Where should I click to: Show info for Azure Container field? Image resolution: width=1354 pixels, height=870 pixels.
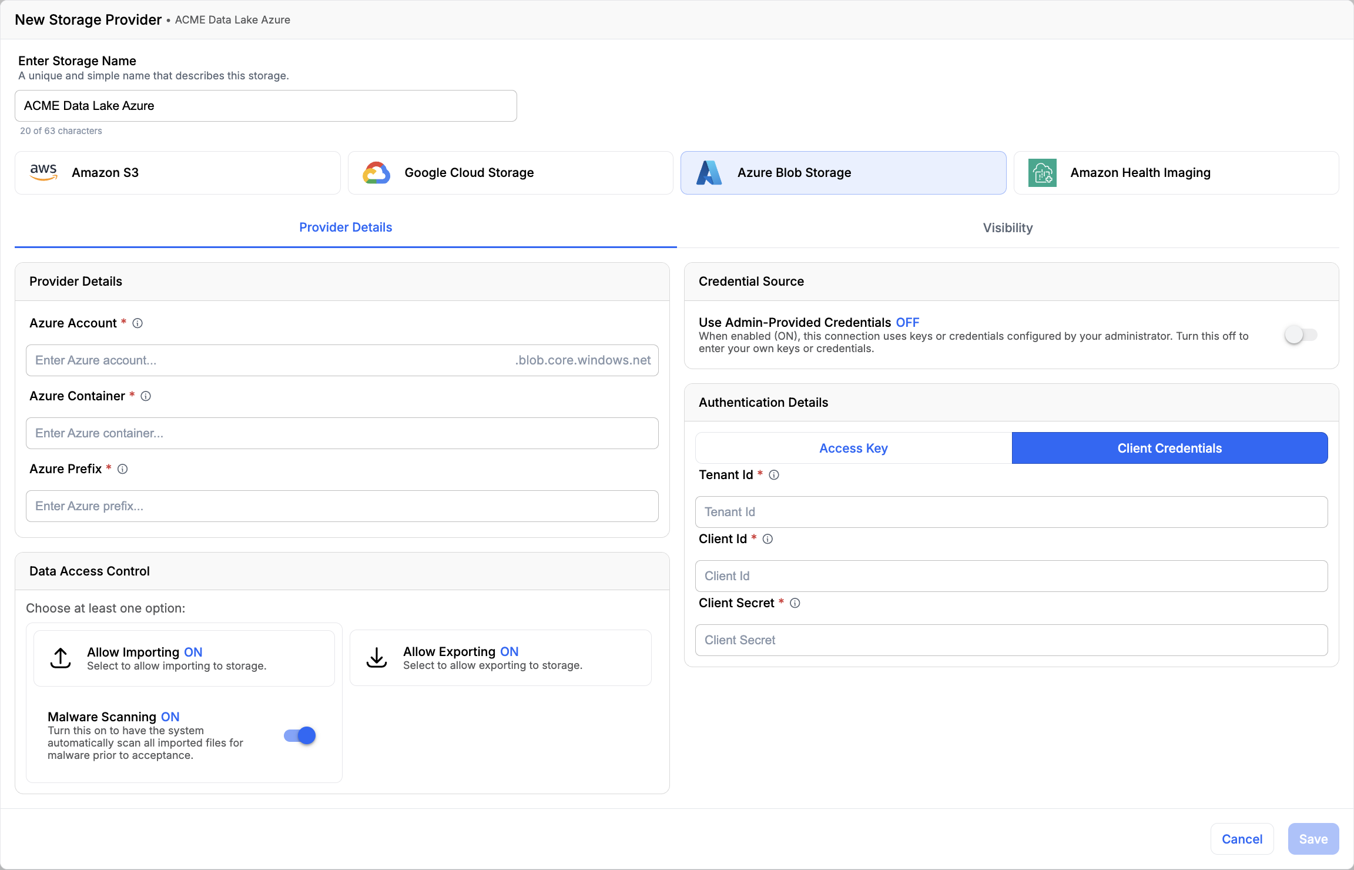pos(146,396)
